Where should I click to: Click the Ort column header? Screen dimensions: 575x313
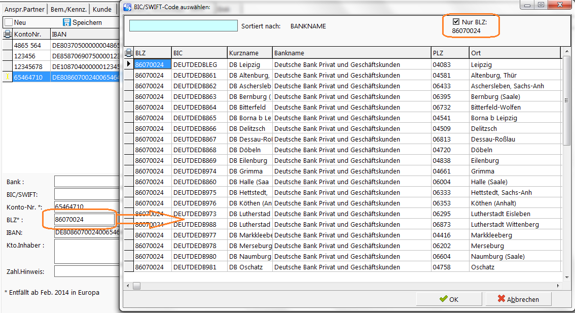click(x=515, y=53)
